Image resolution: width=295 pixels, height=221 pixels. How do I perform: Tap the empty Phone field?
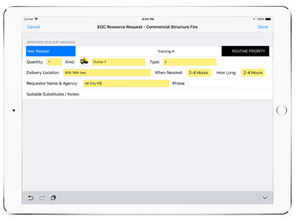[212, 84]
